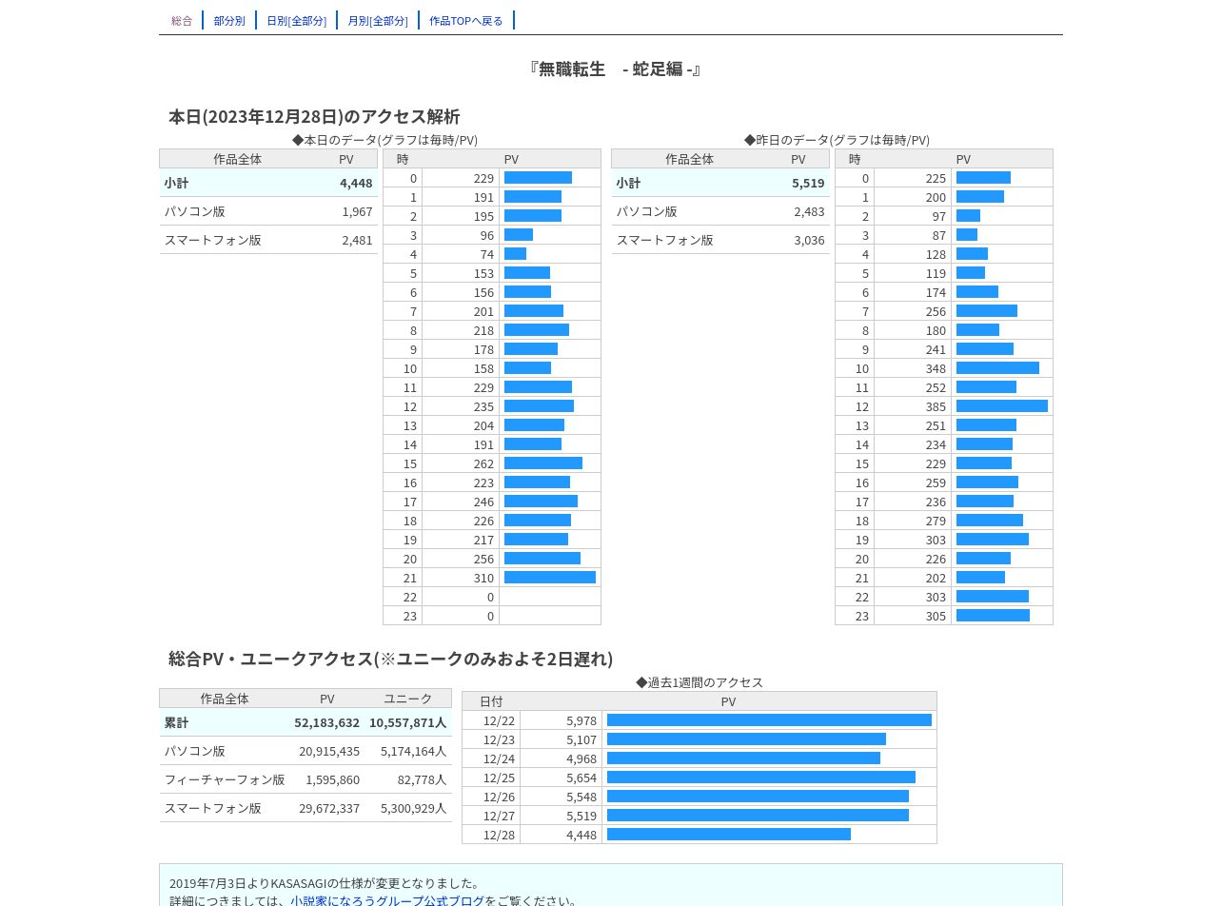1222x906 pixels.
Task: Click yesterday's hour 10 value 348
Action: coord(936,368)
